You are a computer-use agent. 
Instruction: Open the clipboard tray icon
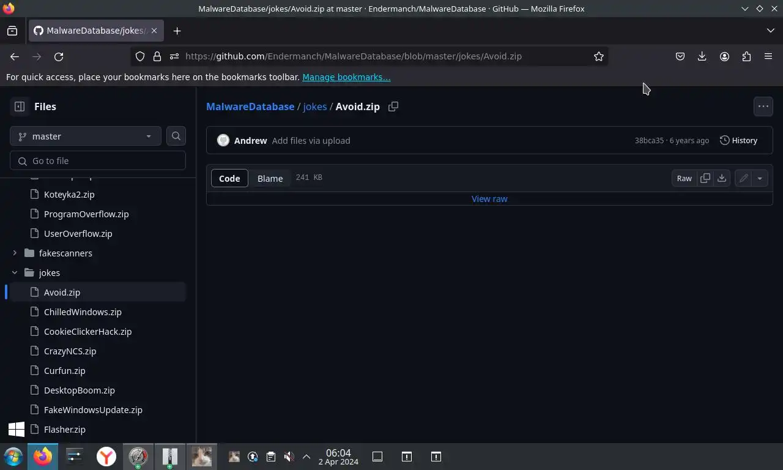pos(271,457)
